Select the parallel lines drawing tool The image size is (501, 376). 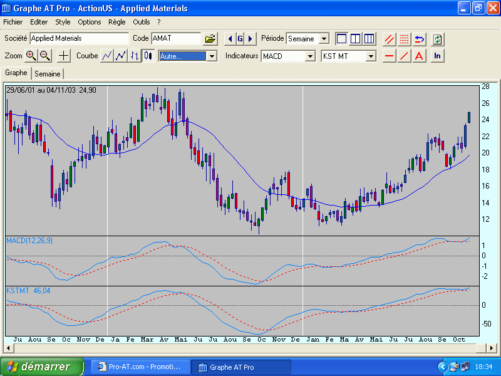389,39
